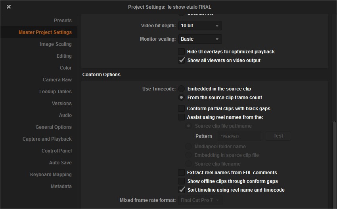This screenshot has width=337, height=209.
Task: Open Keyboard Mapping settings
Action: point(51,175)
